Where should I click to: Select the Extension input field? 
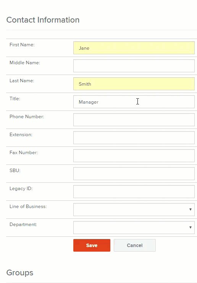pos(134,138)
